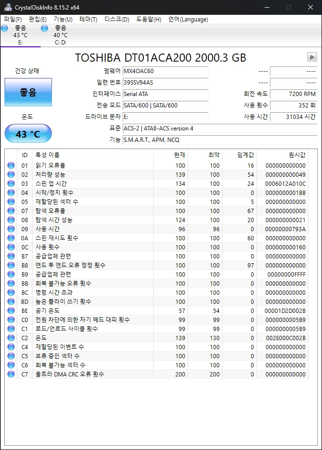Click the CrystalDiskInfo app icon in title bar
This screenshot has height=450, width=322.
[8, 7]
